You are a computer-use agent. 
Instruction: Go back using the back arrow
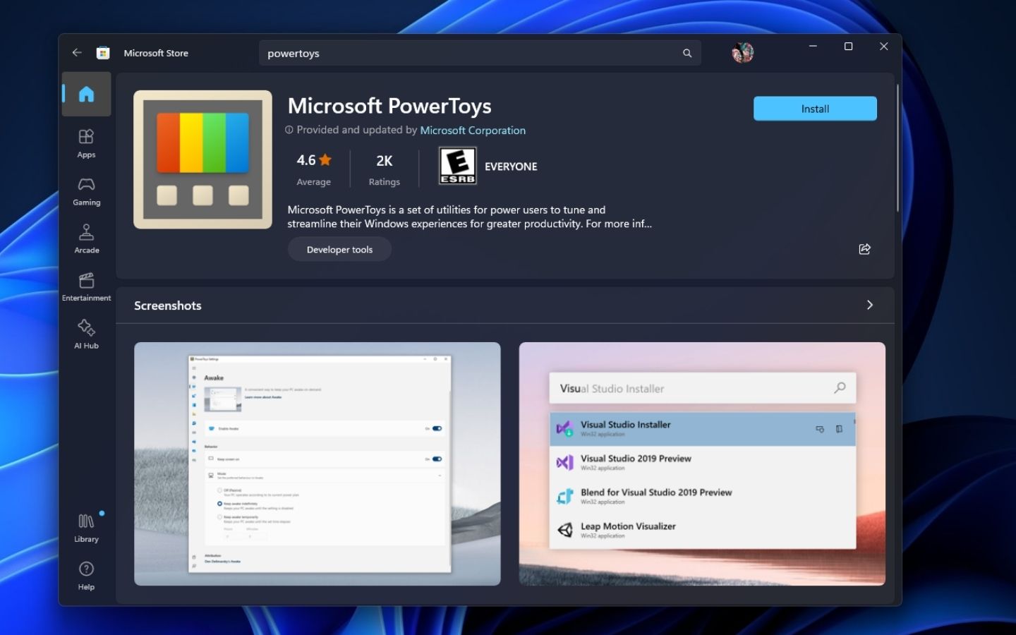tap(77, 52)
